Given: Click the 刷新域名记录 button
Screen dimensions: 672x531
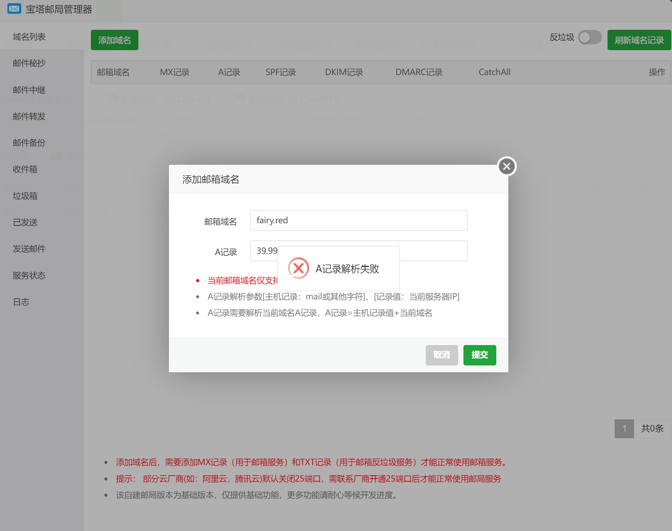Looking at the screenshot, I should click(x=639, y=40).
